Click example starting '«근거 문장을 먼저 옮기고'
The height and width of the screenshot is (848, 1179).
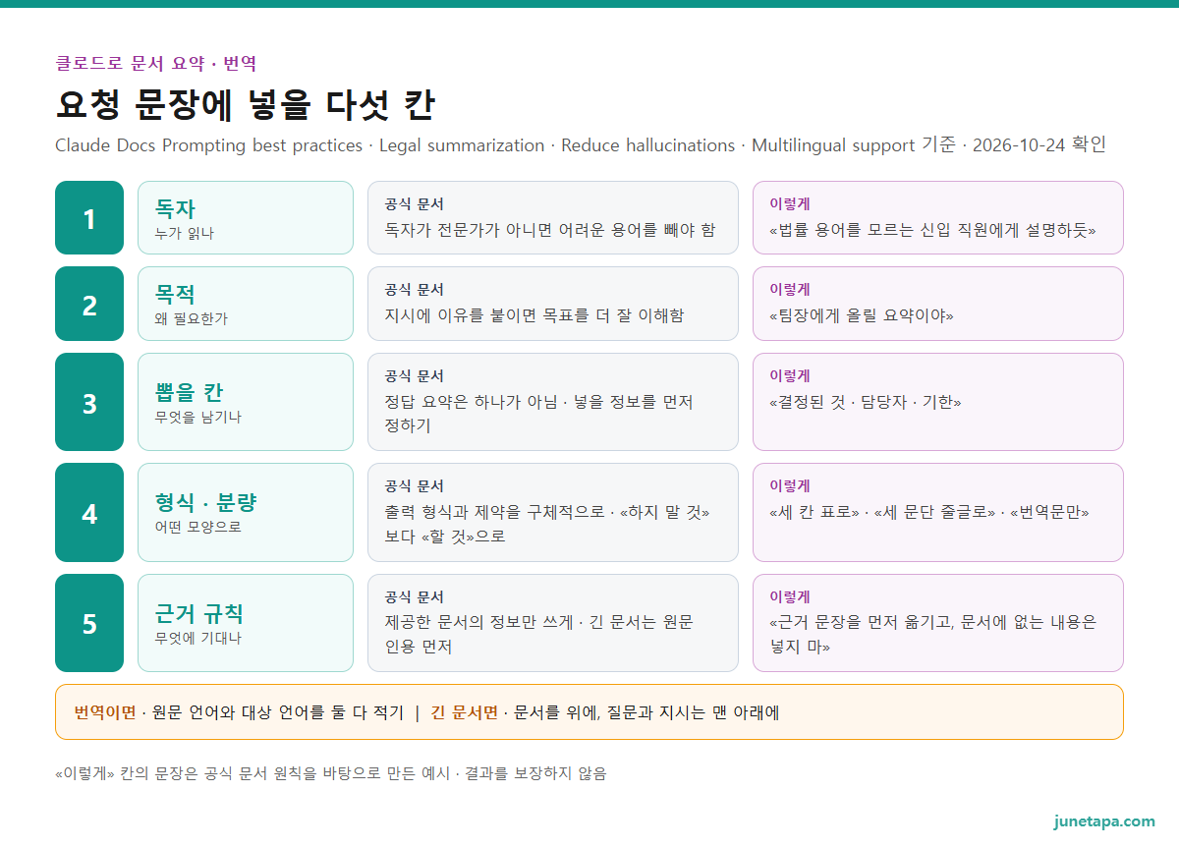[x=933, y=635]
